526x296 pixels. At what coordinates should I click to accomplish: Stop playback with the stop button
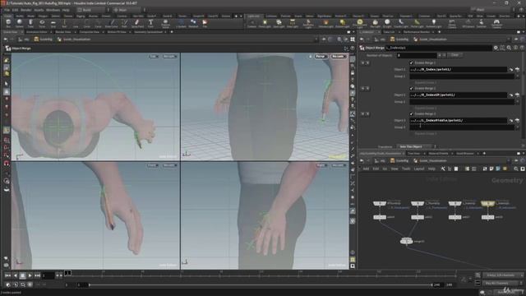[x=22, y=275]
